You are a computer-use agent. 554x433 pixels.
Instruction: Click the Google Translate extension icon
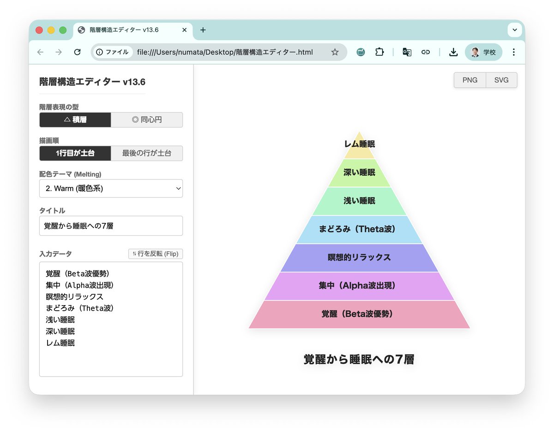[407, 52]
